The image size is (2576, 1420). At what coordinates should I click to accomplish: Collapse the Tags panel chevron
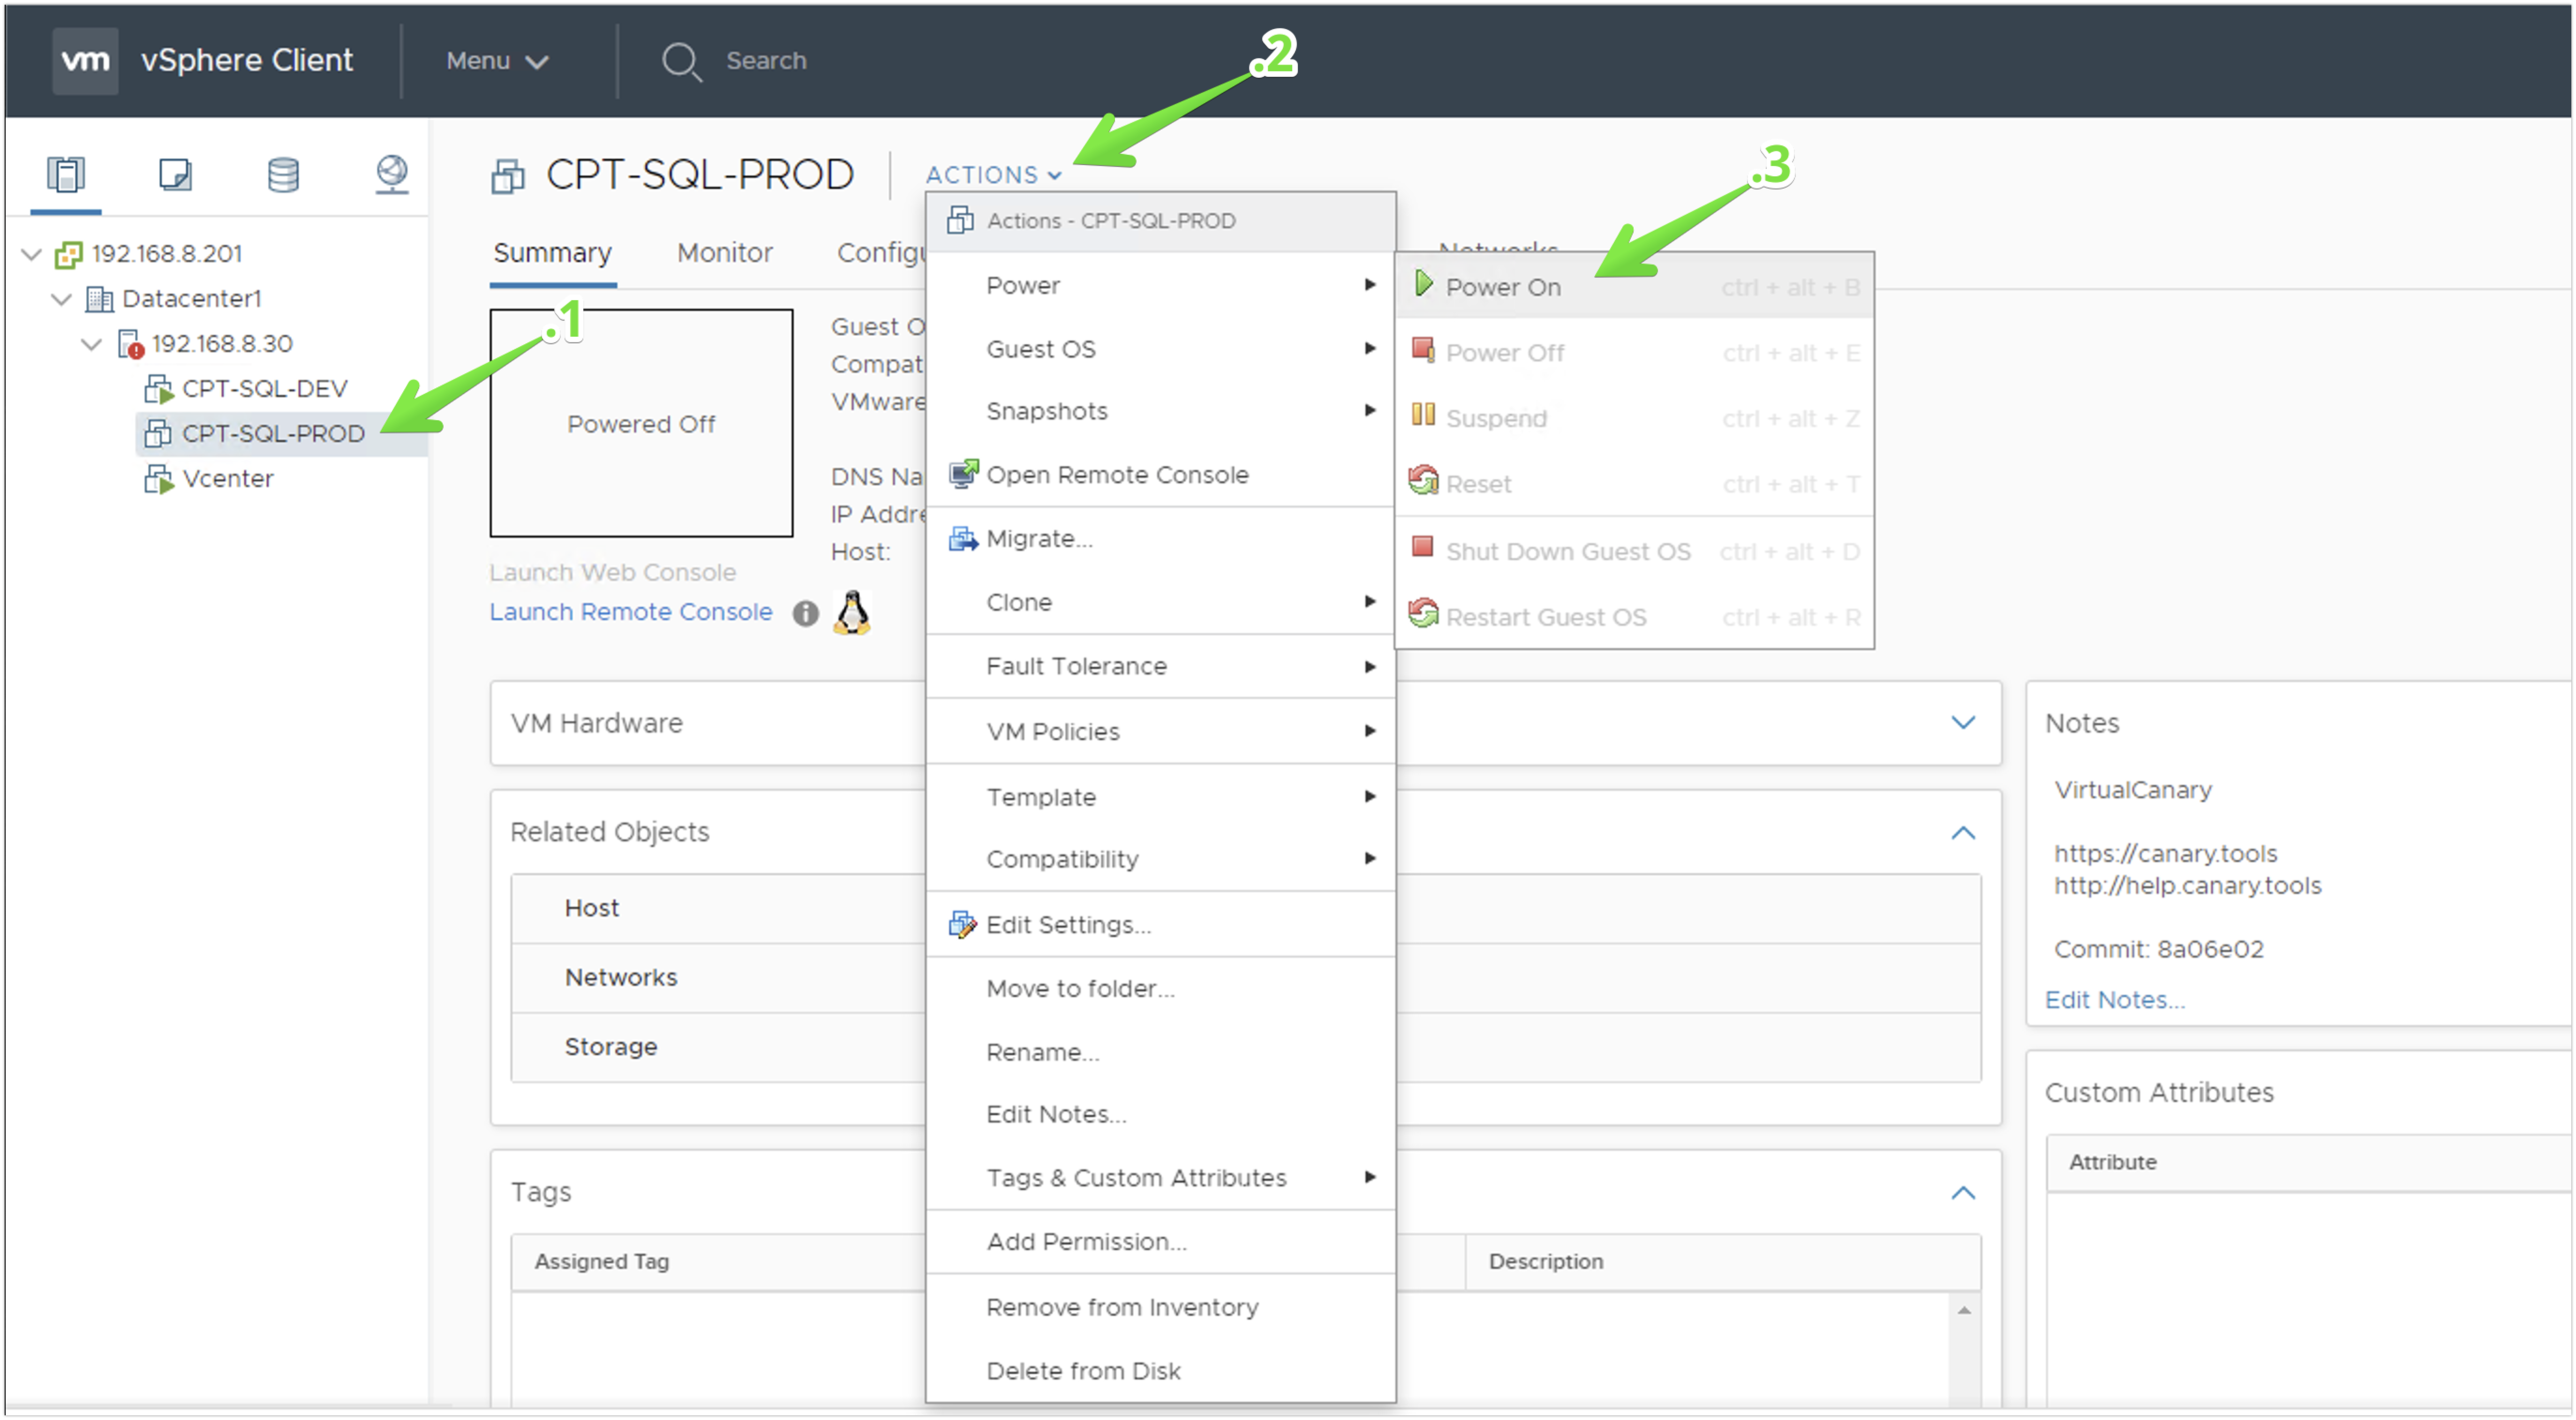click(1963, 1193)
